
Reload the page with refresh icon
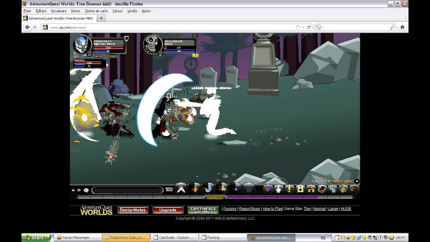click(x=309, y=28)
